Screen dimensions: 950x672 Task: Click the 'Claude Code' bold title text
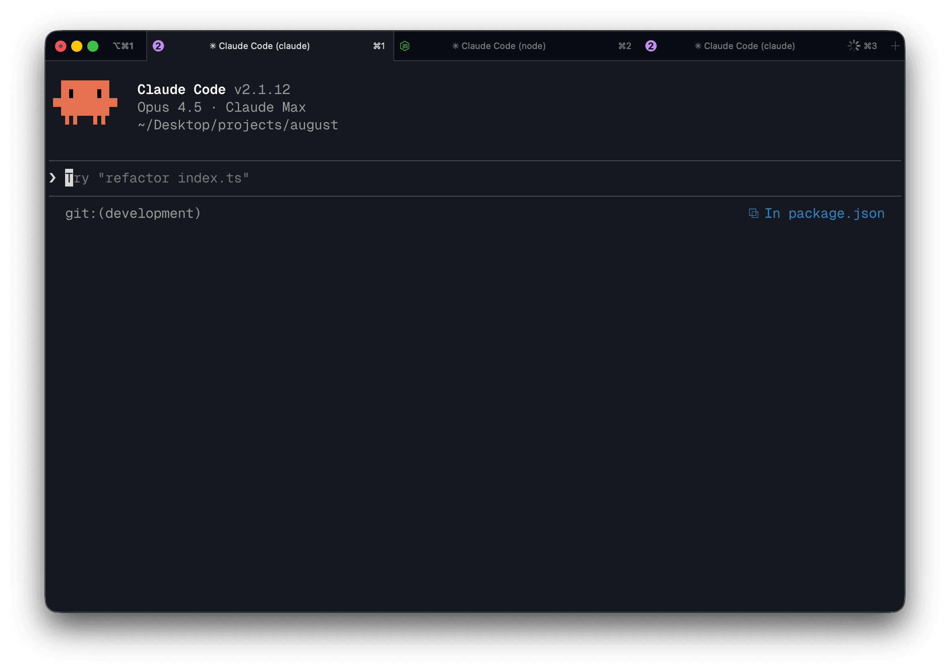click(x=182, y=89)
